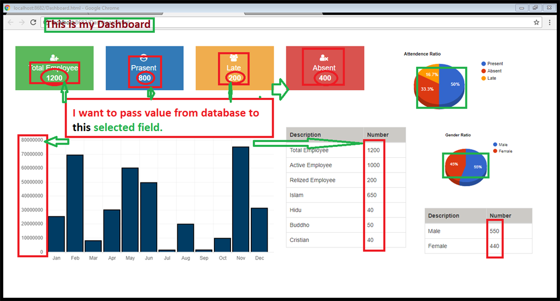Click the 'Gender Ratio' chart title

point(458,135)
